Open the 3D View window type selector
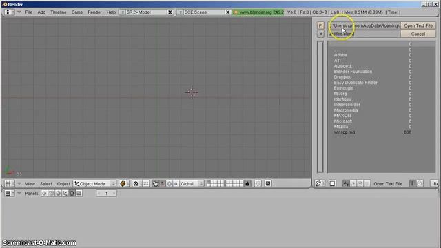The image size is (441, 248). click(9, 184)
